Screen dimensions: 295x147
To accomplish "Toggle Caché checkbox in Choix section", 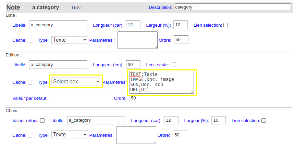I will [30, 135].
